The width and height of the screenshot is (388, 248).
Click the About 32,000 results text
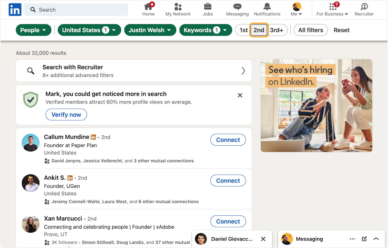pos(41,53)
